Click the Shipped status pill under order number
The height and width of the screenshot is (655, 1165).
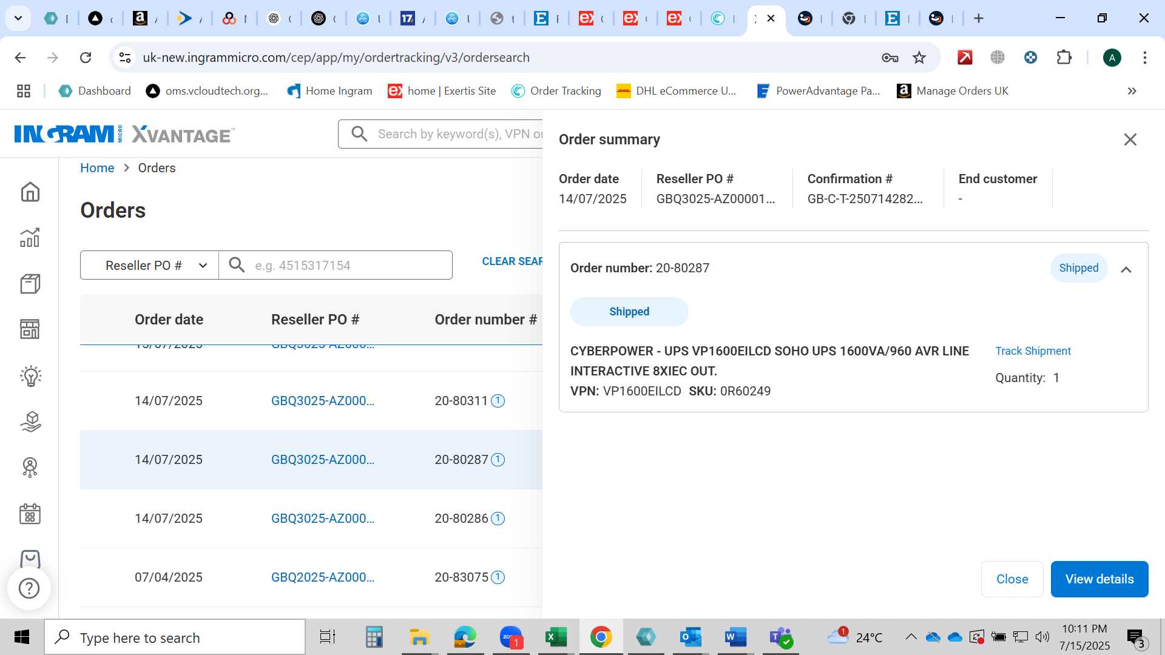629,312
